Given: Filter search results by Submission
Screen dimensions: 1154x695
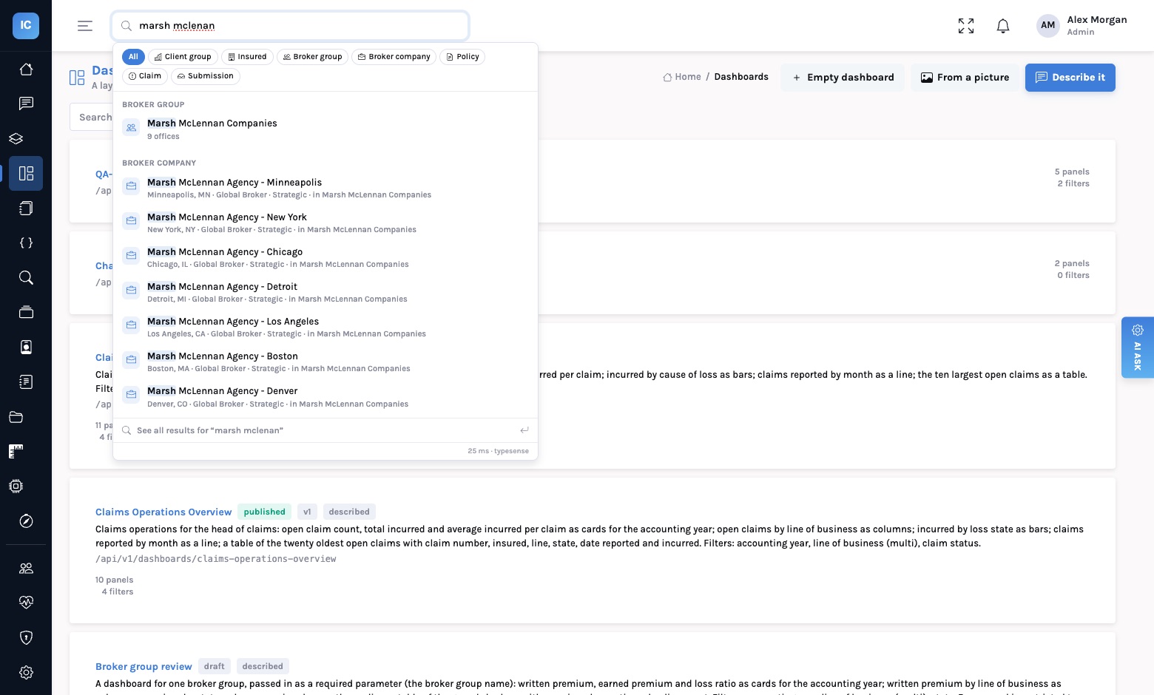Looking at the screenshot, I should coord(206,76).
